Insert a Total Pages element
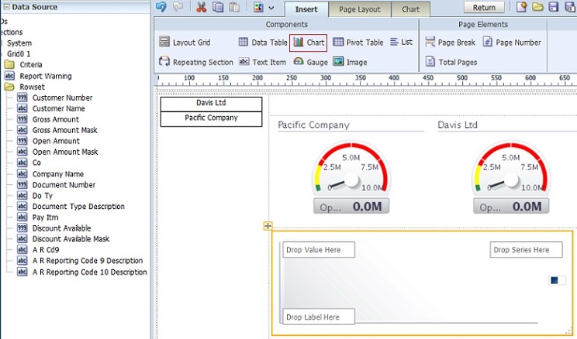 [x=451, y=62]
